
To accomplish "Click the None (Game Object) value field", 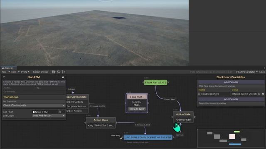I will (x=244, y=94).
